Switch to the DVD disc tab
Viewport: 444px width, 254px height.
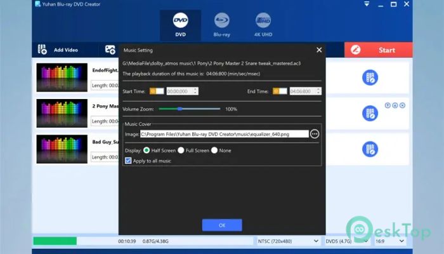click(180, 25)
